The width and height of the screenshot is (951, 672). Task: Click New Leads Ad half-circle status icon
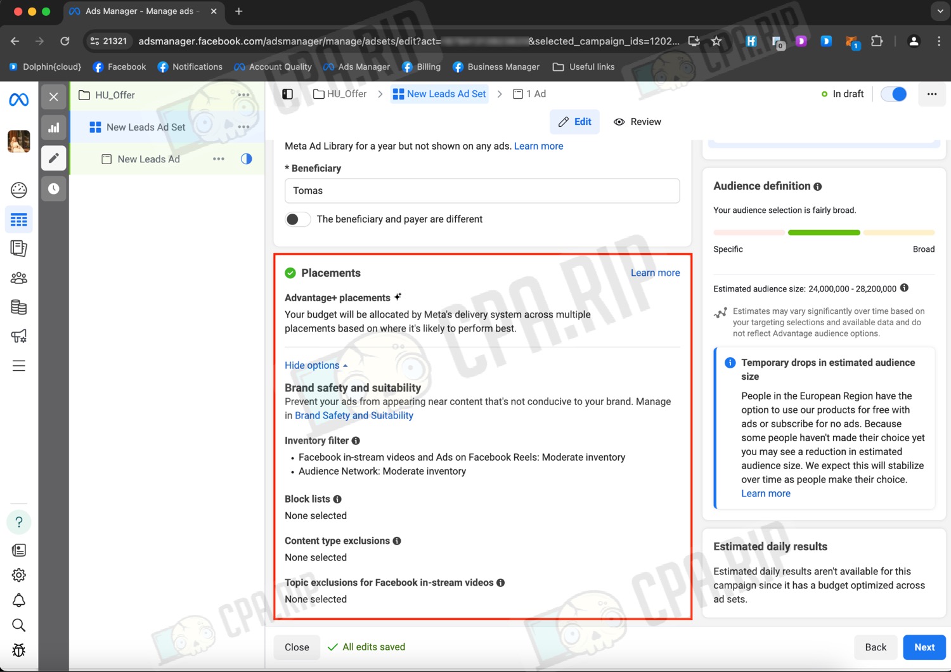pyautogui.click(x=247, y=159)
